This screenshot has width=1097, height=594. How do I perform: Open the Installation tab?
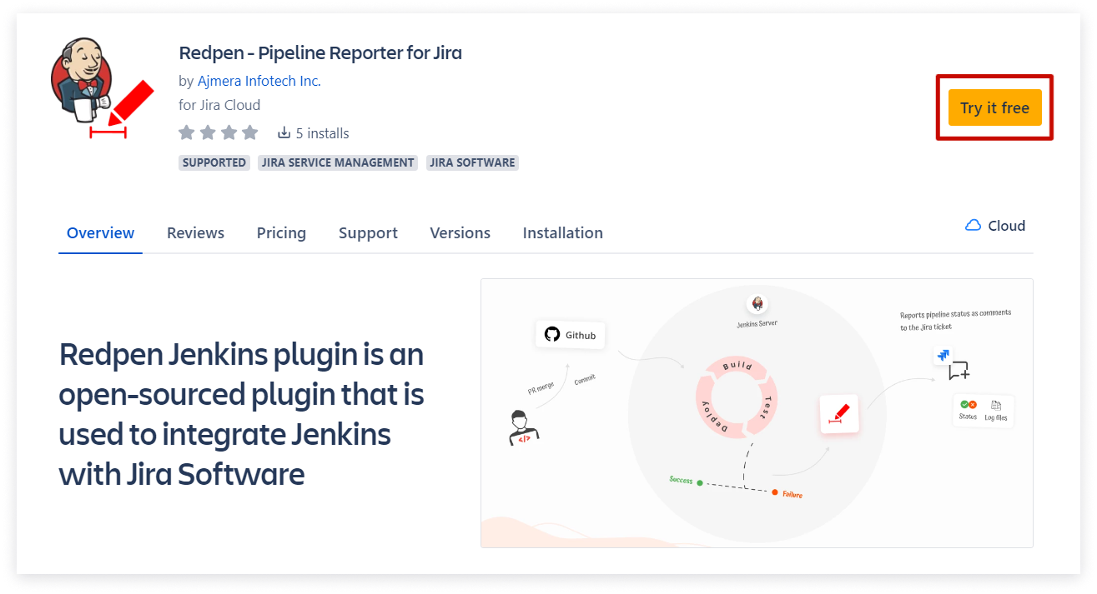(563, 233)
